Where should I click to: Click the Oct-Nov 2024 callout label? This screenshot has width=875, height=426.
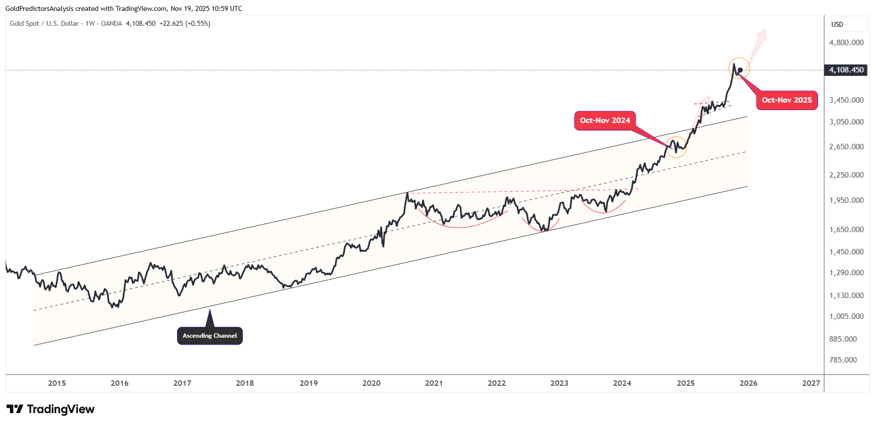pos(605,121)
